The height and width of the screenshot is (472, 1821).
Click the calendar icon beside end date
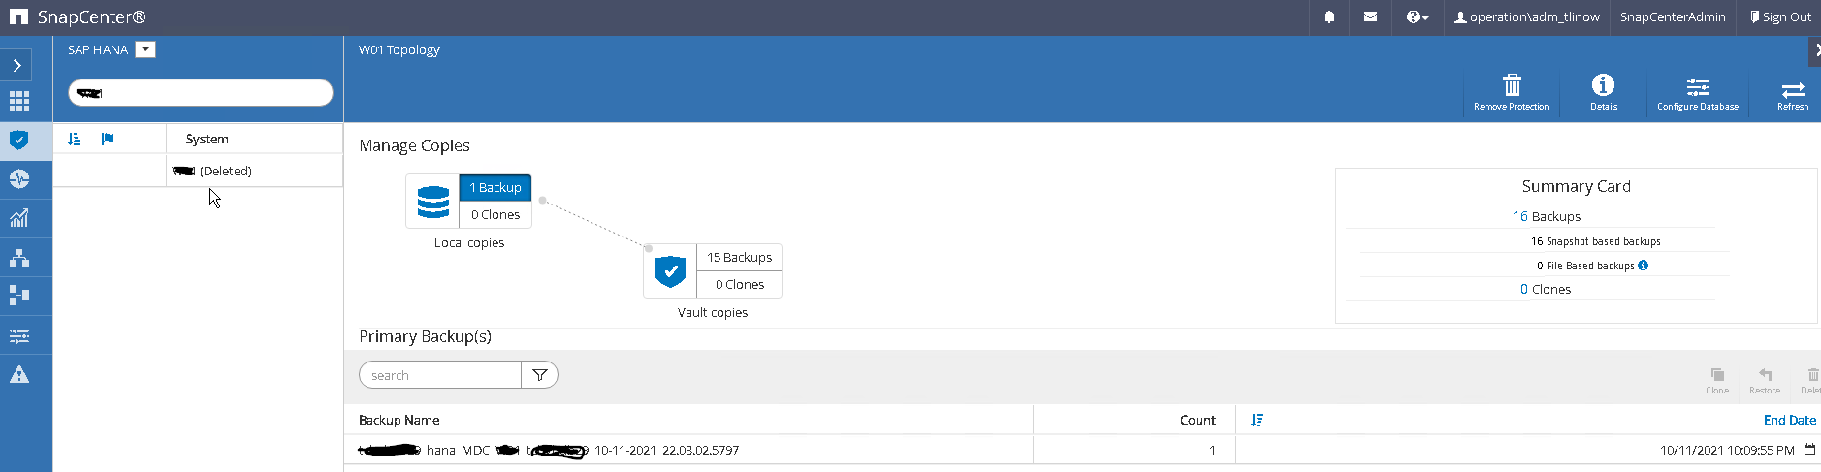[1809, 450]
